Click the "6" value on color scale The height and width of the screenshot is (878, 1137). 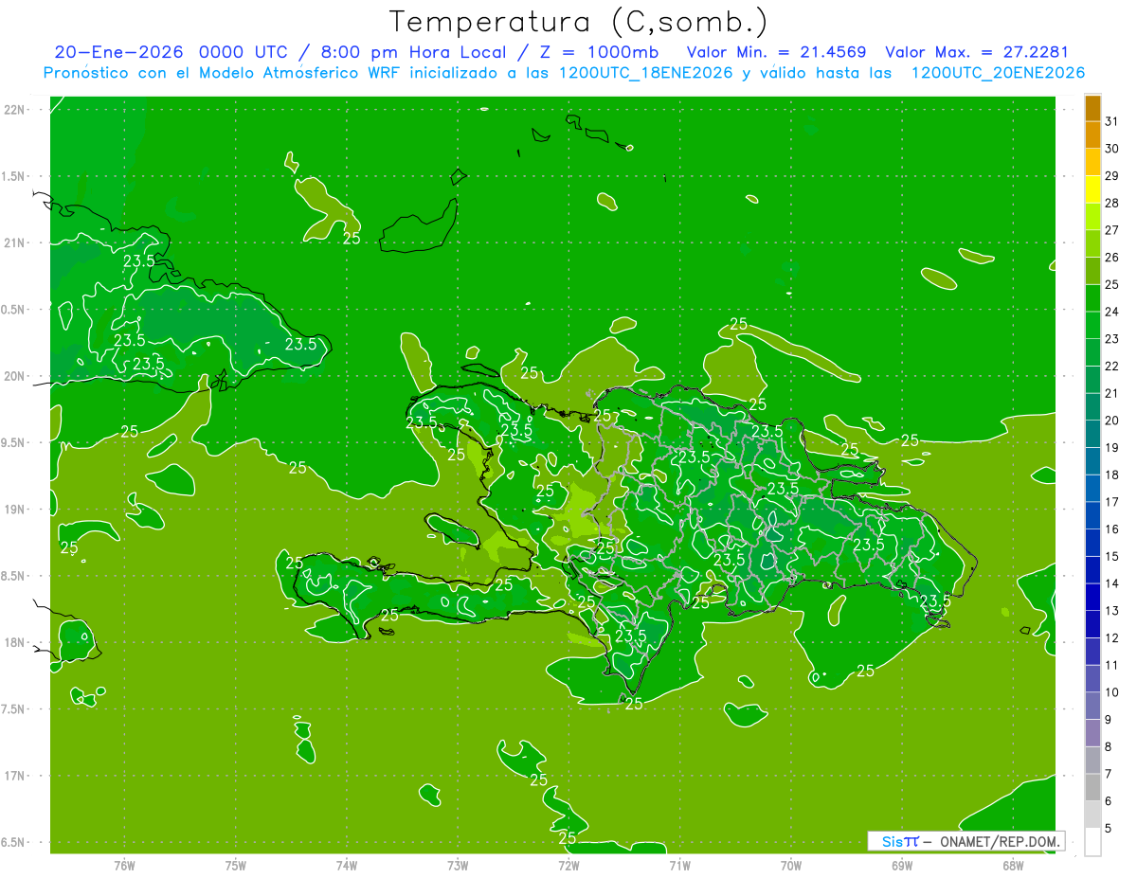click(x=1109, y=801)
